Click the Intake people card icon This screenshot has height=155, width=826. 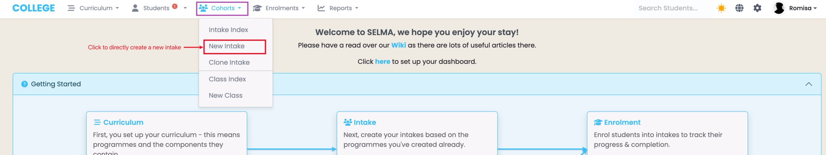point(348,122)
